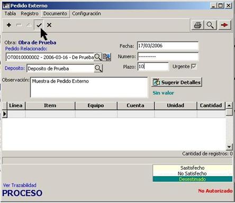Click the Desestimado teal legend
Screen dimensions: 235x203
193,179
